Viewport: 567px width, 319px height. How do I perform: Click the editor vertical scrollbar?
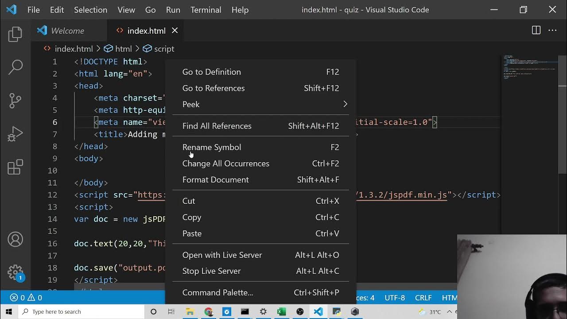point(562,133)
